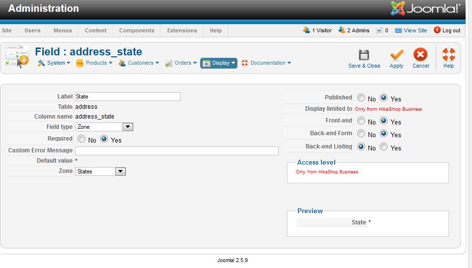
Task: Expand the Customers dropdown menu
Action: coord(157,63)
